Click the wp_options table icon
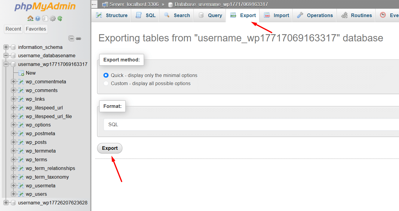Screen dimensions: 399x211 click(21, 125)
